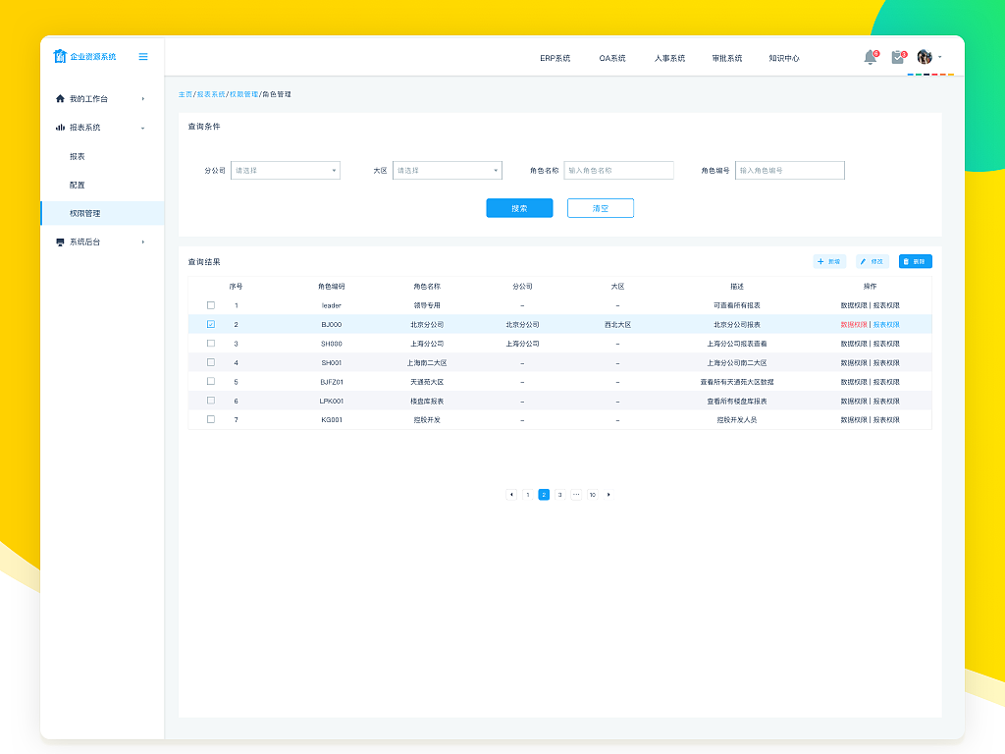Screen dimensions: 1005x754
Task: Open the 分公司 dropdown
Action: click(286, 171)
